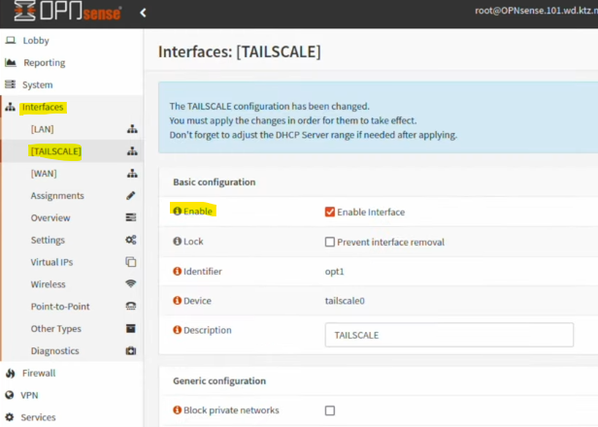Click the network icon beside [WAN]

coord(132,174)
